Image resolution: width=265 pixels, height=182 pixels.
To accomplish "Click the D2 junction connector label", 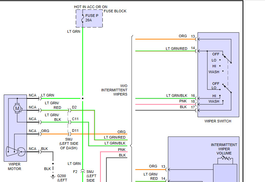I will 75,107.
